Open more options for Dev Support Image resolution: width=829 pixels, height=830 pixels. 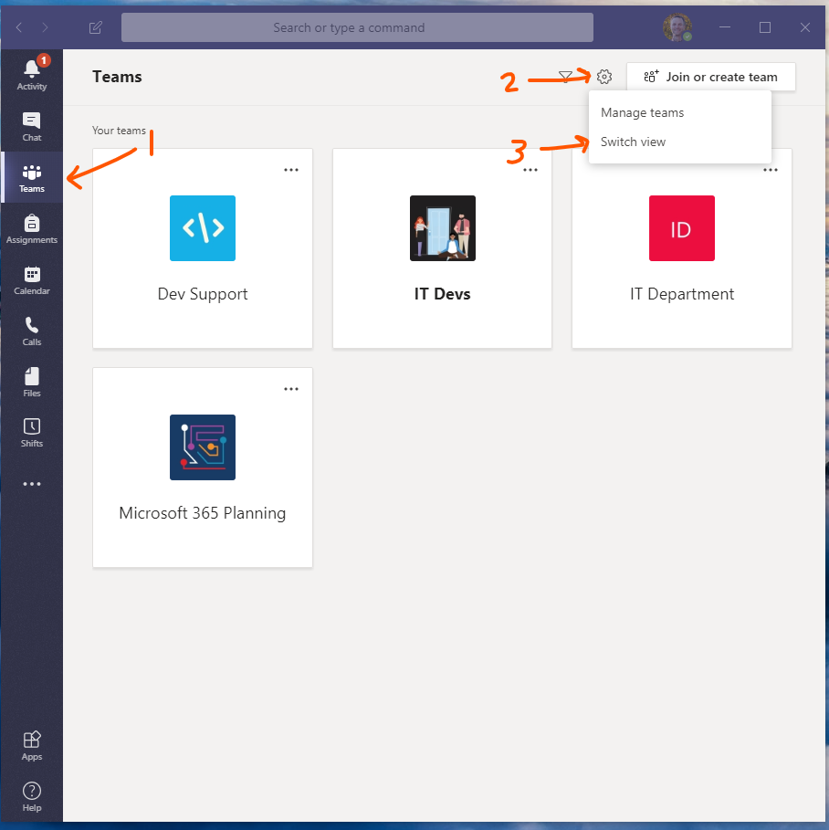pos(291,170)
